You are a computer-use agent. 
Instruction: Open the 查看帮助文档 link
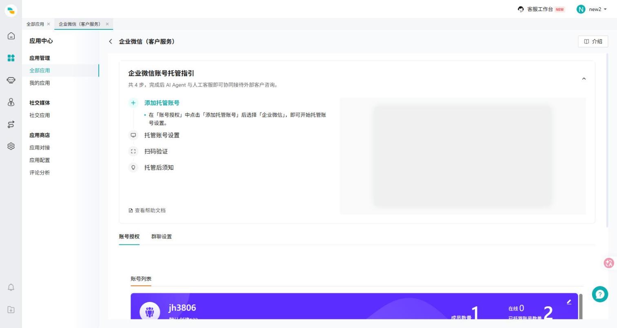147,211
